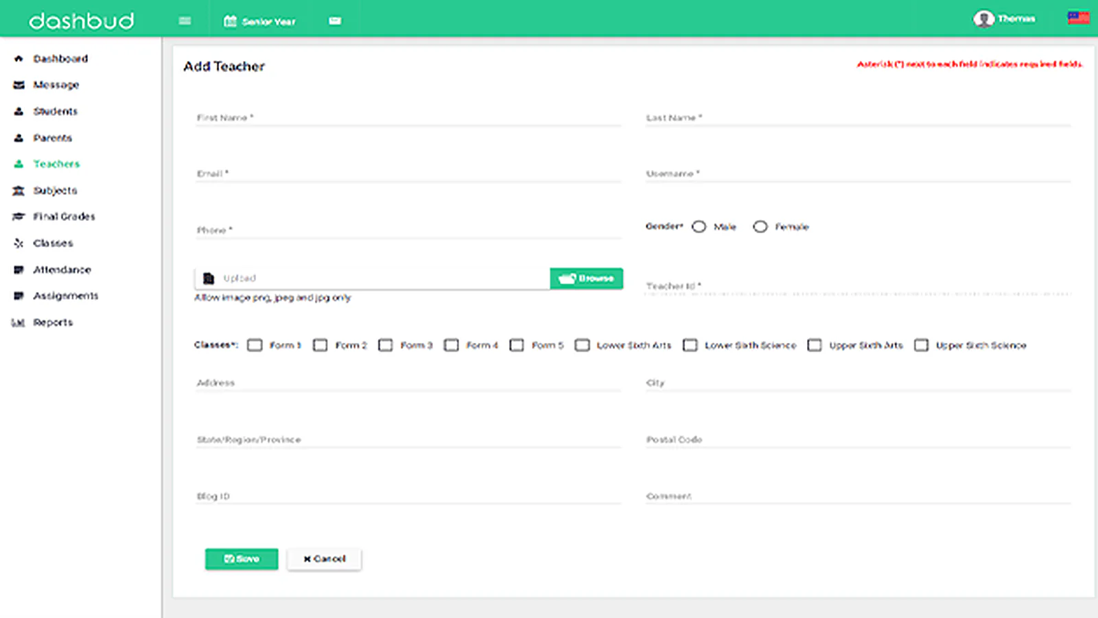
Task: Click the Parents person icon in the sidebar
Action: click(x=19, y=138)
